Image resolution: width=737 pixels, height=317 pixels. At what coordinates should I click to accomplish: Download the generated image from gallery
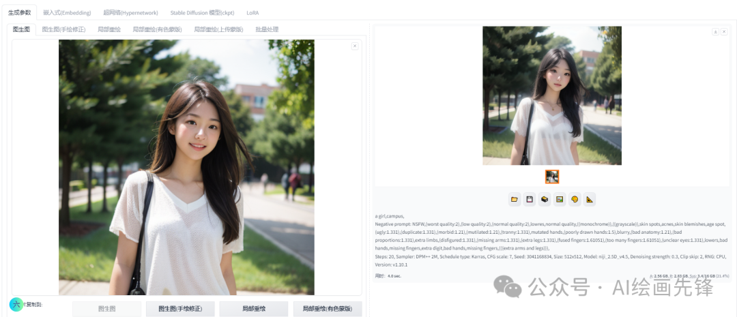715,31
